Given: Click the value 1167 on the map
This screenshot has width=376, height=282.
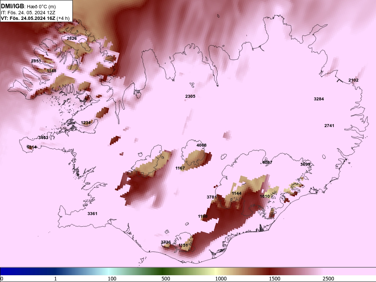Looking at the screenshot, I should point(180,168).
